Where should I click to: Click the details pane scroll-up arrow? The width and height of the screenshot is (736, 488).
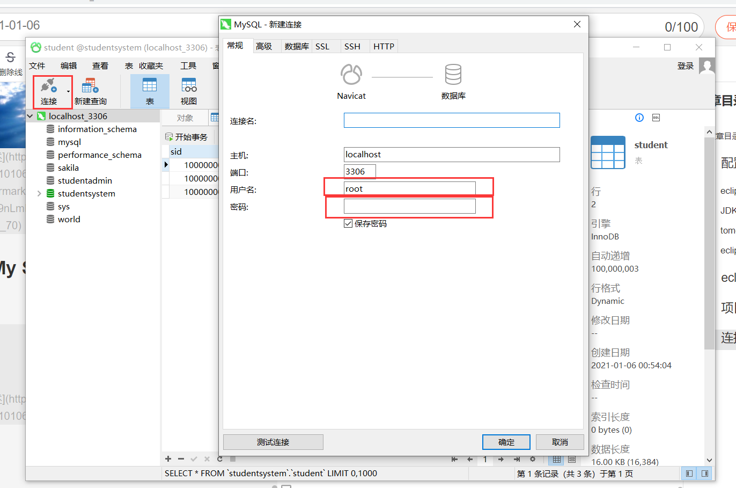click(709, 132)
